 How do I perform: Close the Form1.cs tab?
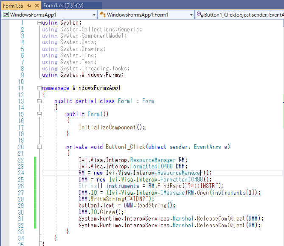click(37, 6)
